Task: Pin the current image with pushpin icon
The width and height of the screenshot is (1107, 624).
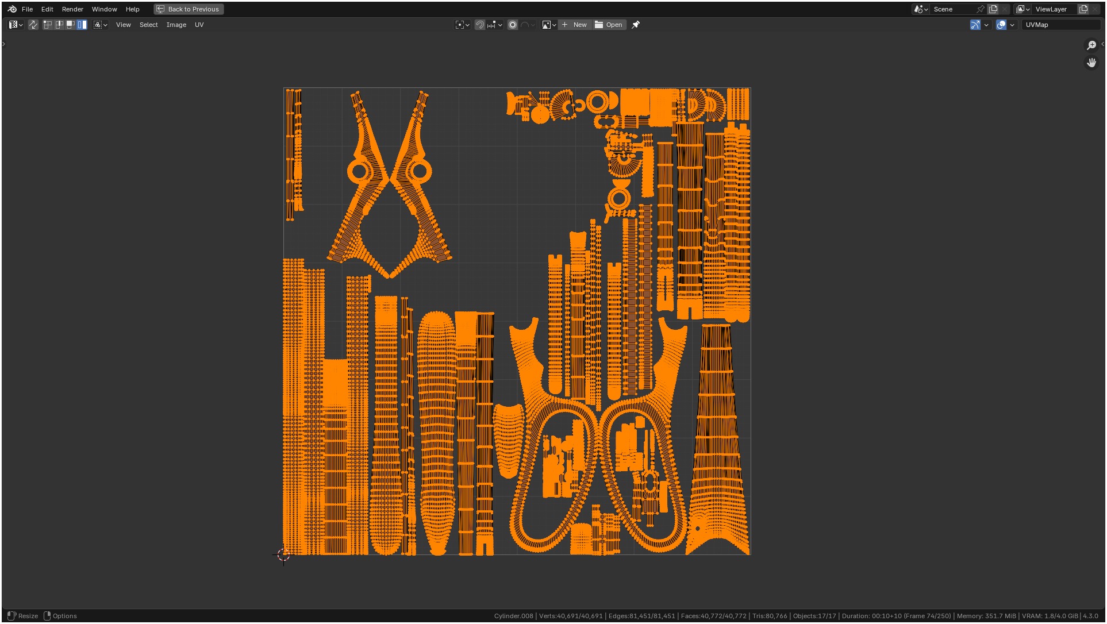Action: coord(636,25)
